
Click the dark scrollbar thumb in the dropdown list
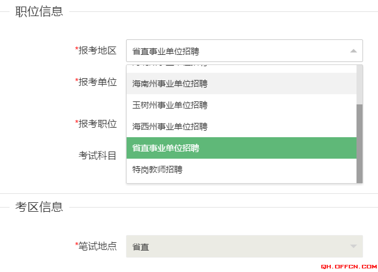tap(359, 144)
